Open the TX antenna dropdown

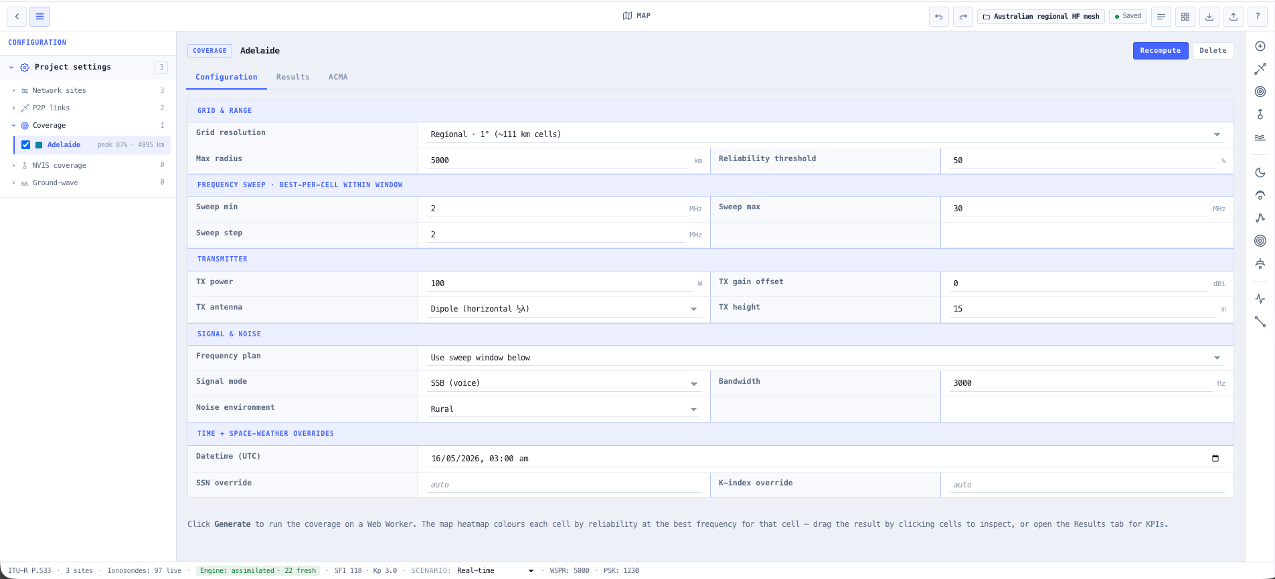click(564, 309)
